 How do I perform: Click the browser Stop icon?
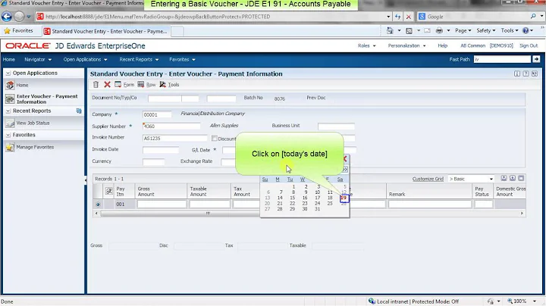click(x=409, y=17)
